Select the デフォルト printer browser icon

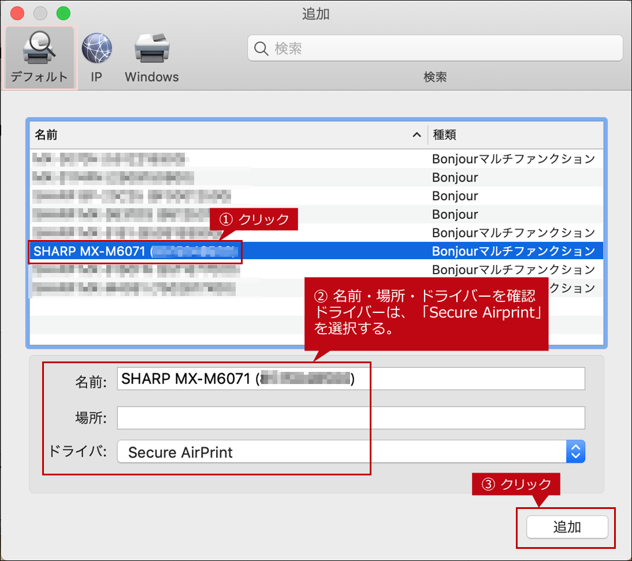[39, 57]
